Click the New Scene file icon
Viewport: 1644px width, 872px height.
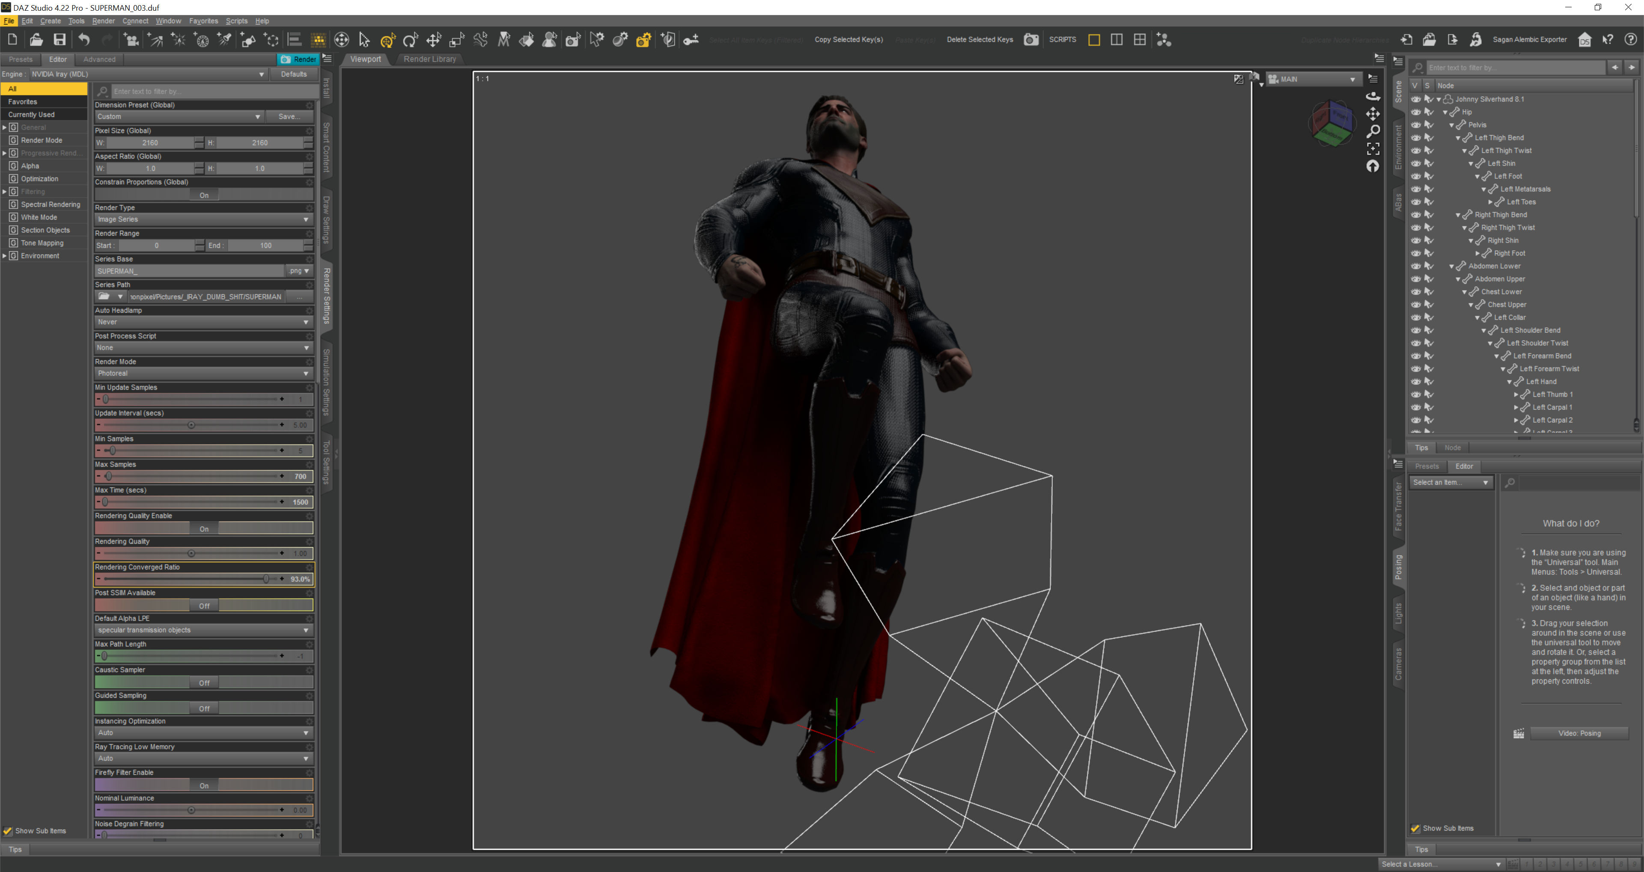(x=12, y=39)
